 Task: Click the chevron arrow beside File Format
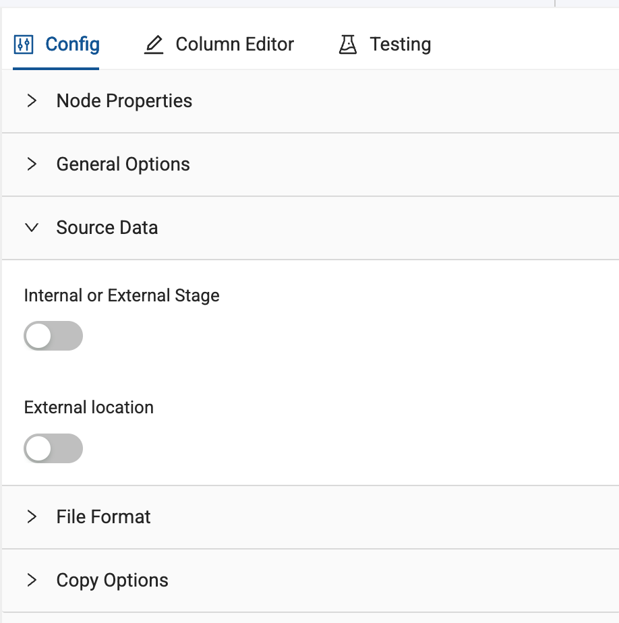tap(32, 517)
